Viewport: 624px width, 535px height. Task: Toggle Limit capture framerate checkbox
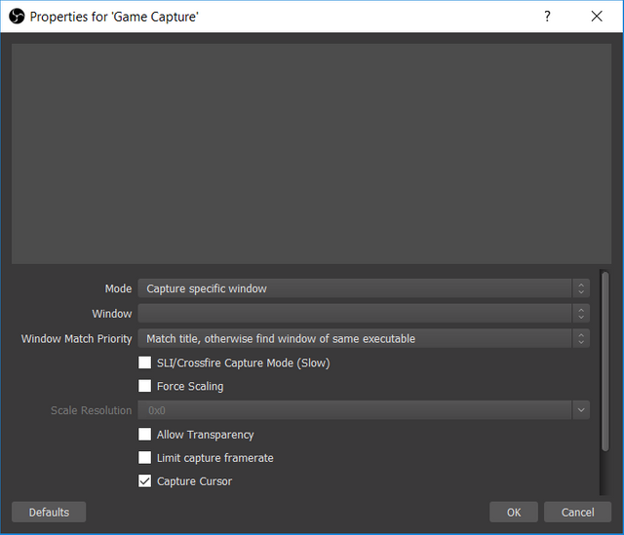point(145,458)
